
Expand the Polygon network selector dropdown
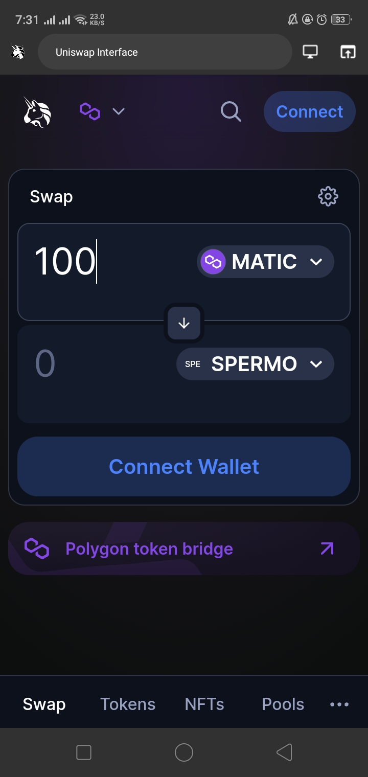[x=102, y=111]
